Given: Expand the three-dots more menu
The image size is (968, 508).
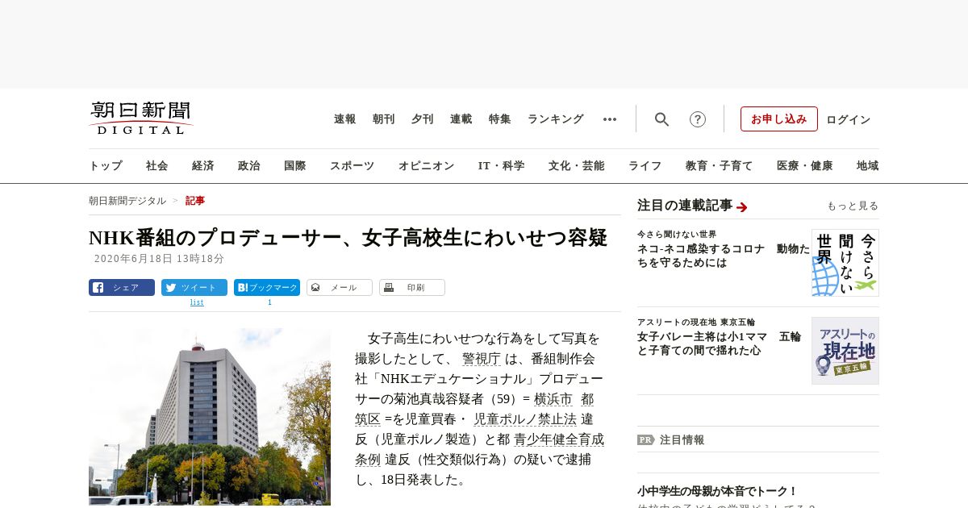Looking at the screenshot, I should pos(610,119).
